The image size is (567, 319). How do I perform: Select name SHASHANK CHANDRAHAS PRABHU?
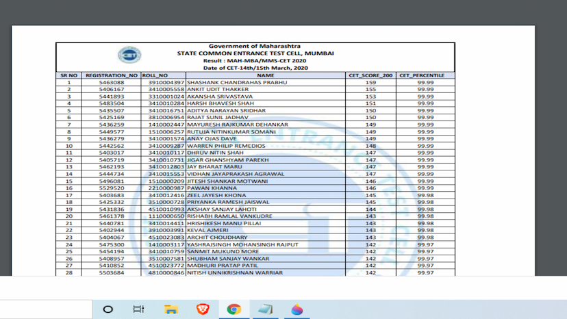pos(237,82)
